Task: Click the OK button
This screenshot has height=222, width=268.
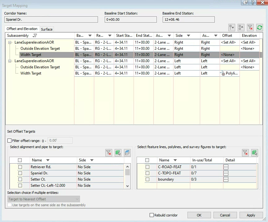Action: point(199,215)
